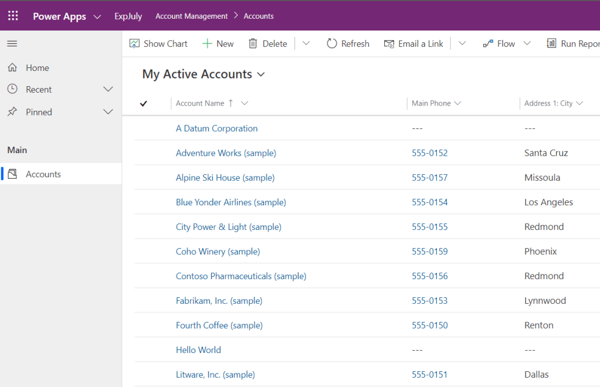Screen dimensions: 600x387
Task: Toggle the select-all checkmark in header
Action: tap(143, 104)
